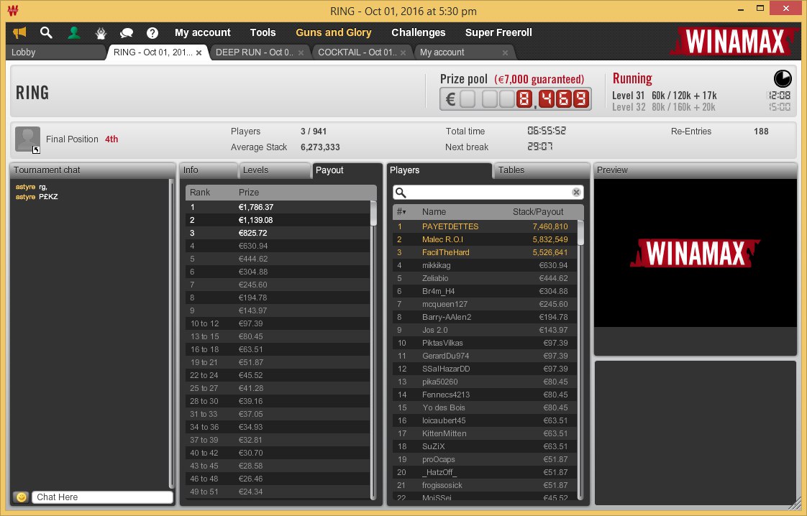Close the RING tournament tab
The width and height of the screenshot is (807, 516).
[199, 52]
